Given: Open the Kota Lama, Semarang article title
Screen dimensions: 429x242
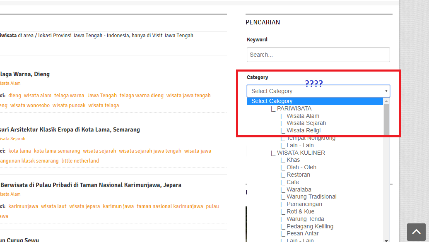Looking at the screenshot, I should tap(70, 129).
